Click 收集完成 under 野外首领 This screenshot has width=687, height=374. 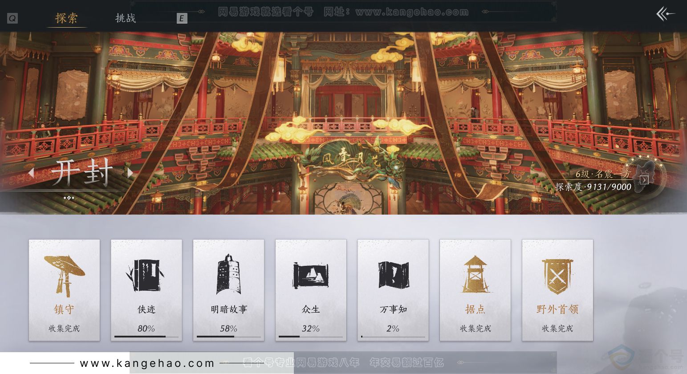pyautogui.click(x=557, y=329)
